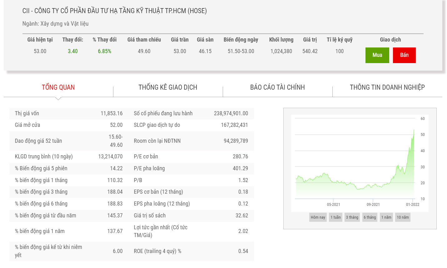Open the BÁO CÁO TÀI CHÍNH tab

point(277,87)
